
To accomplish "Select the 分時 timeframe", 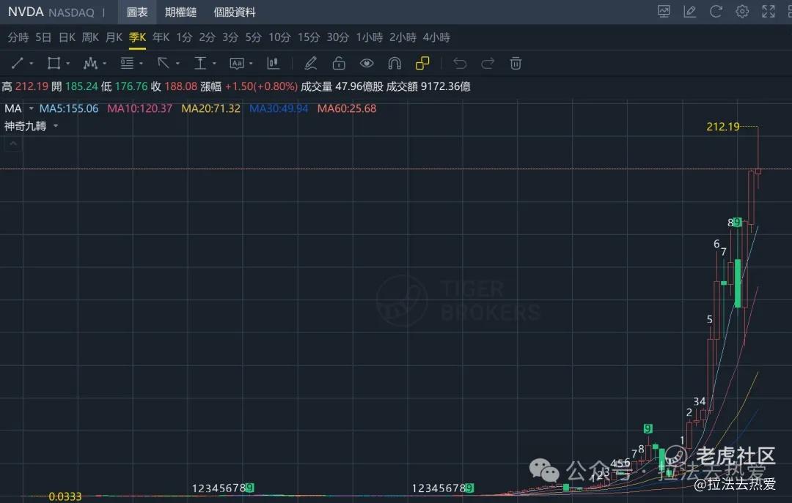I will (18, 37).
